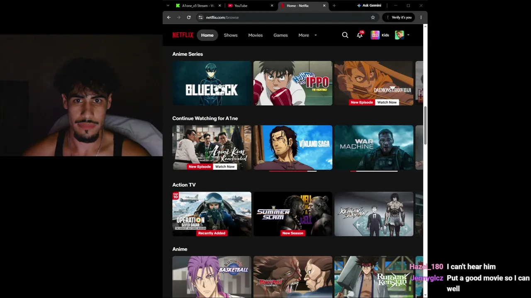Expand the profile account caret

point(408,35)
